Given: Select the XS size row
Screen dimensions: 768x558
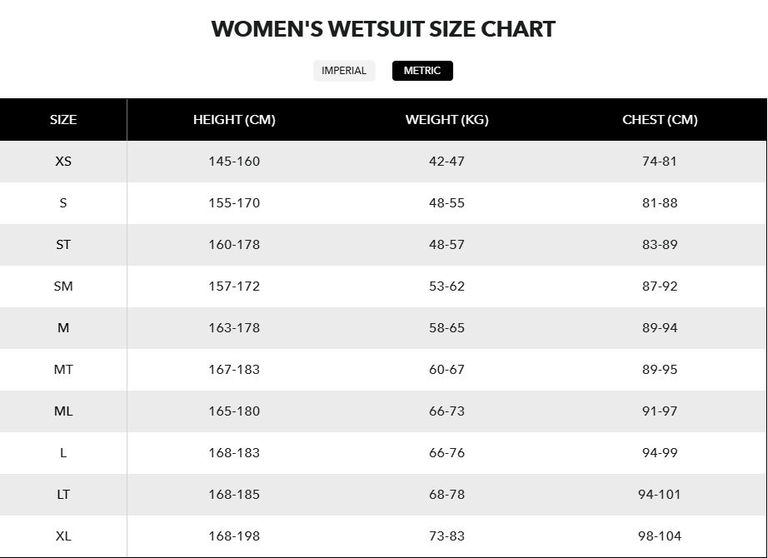Looking at the screenshot, I should (62, 162).
